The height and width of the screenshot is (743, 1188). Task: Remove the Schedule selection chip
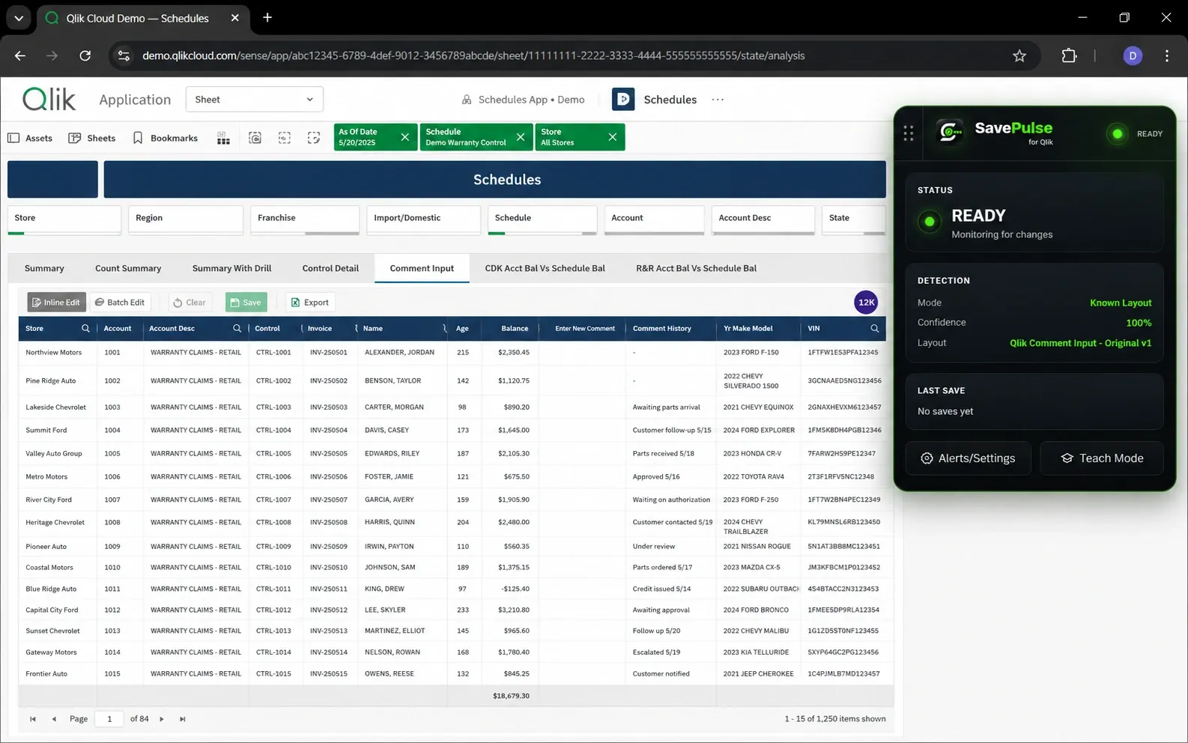(521, 137)
